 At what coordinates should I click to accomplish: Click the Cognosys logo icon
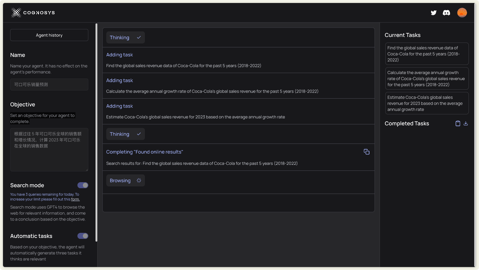(16, 13)
